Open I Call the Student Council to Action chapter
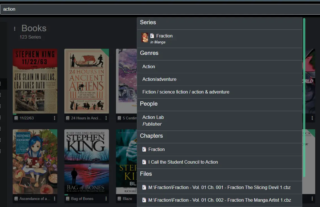320x207 pixels. click(183, 162)
